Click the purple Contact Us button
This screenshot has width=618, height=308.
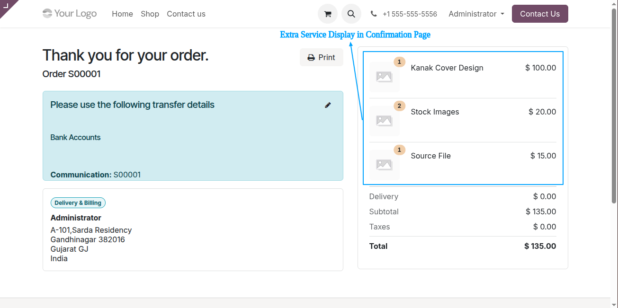pyautogui.click(x=540, y=14)
